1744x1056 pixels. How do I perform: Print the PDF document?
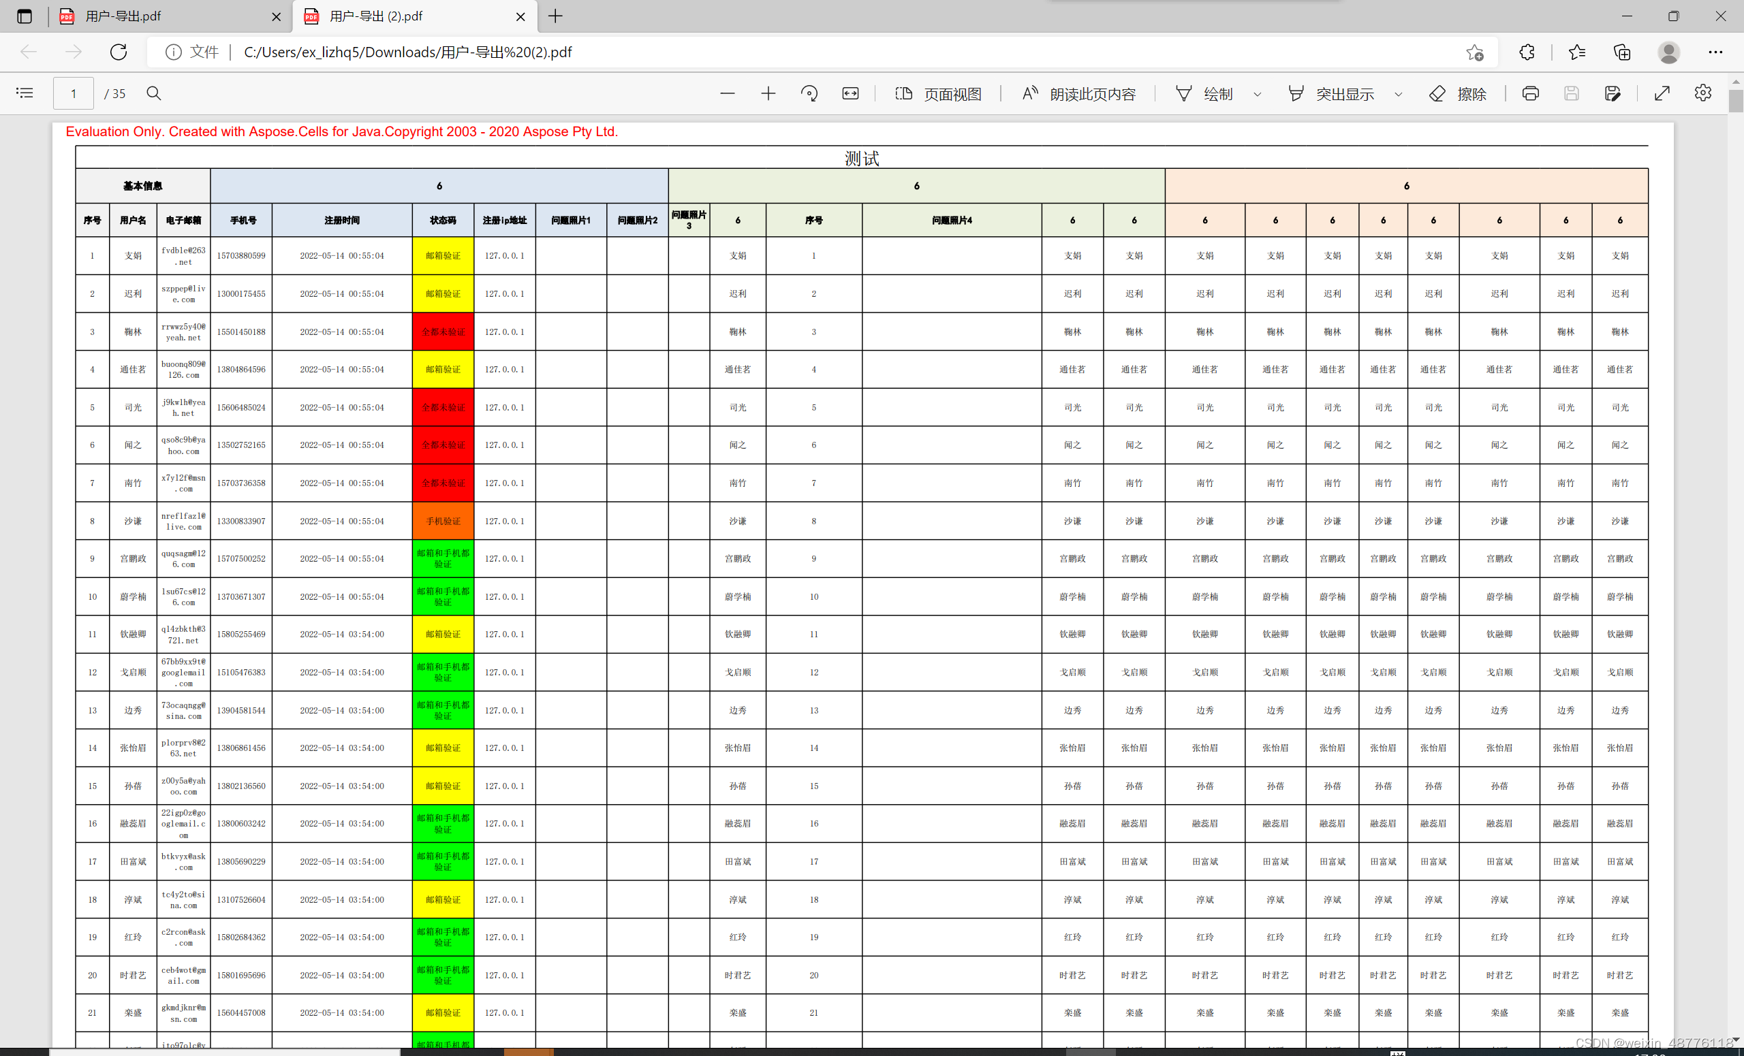click(1530, 93)
